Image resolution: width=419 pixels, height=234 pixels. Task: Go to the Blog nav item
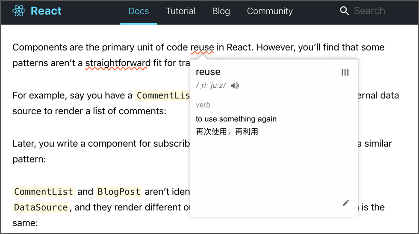(221, 11)
